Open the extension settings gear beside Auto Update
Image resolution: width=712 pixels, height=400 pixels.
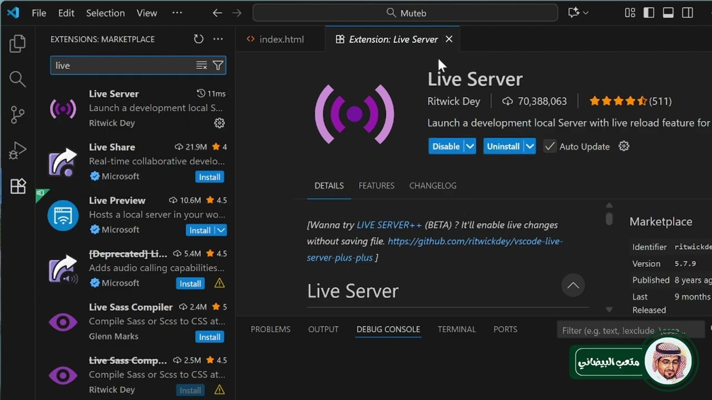click(624, 146)
